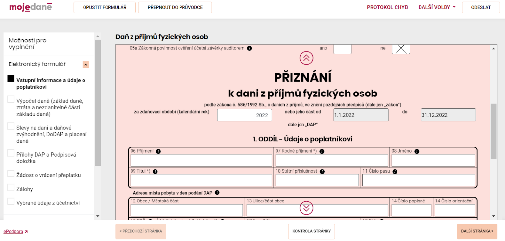Screen dimensions: 505x241
Task: Open info for 07 Rodné příjmení
Action: pos(321,151)
